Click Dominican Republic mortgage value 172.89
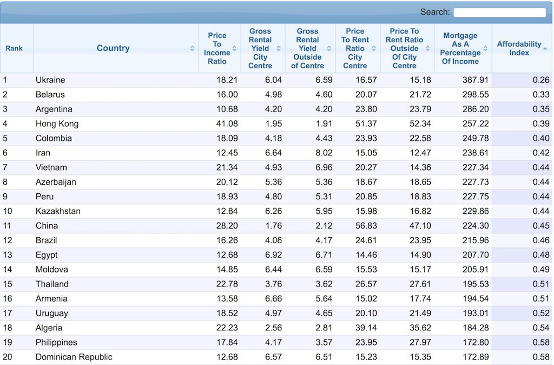Viewport: 554px width, 365px height. tap(476, 357)
